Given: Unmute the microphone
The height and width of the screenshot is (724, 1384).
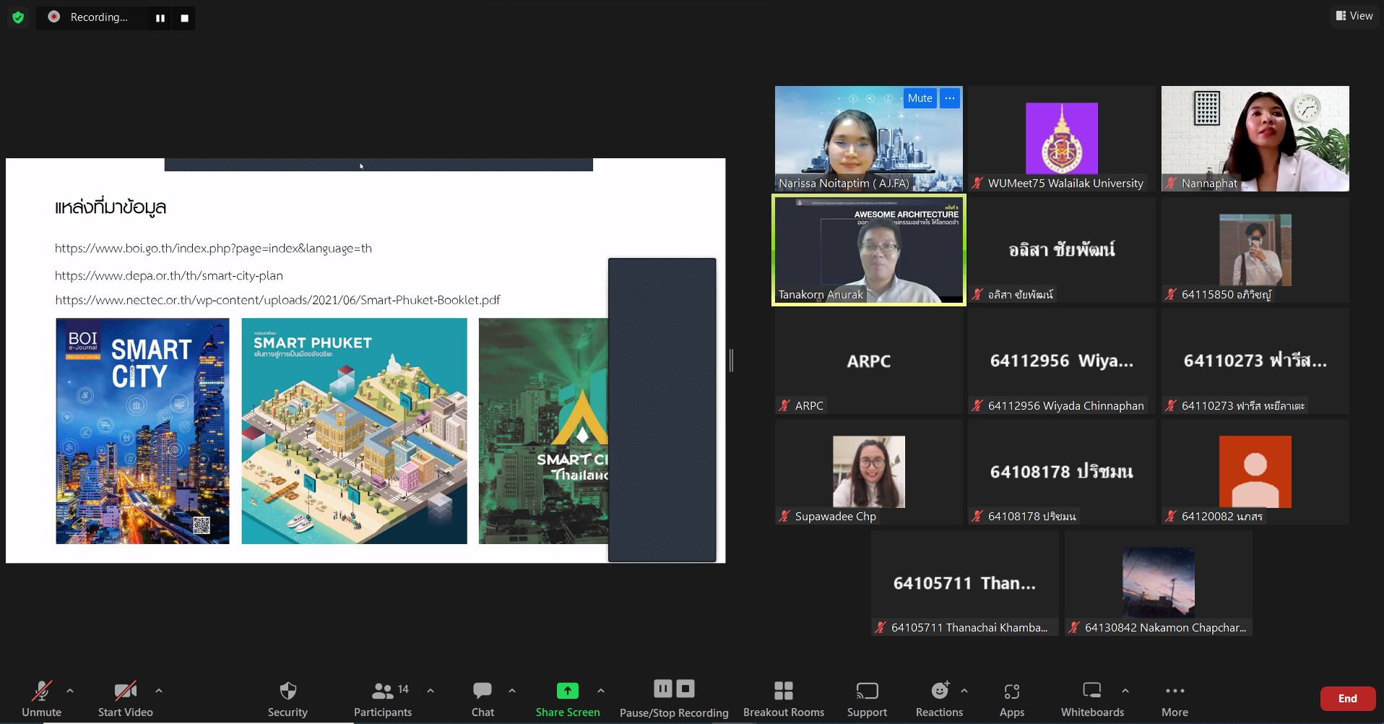Looking at the screenshot, I should pyautogui.click(x=41, y=691).
